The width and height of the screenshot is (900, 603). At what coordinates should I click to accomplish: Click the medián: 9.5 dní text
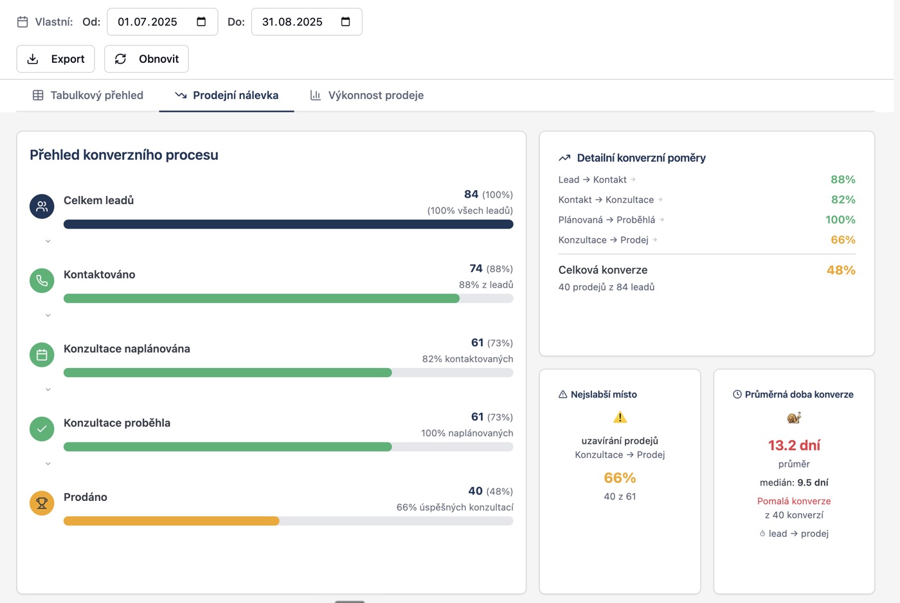794,482
